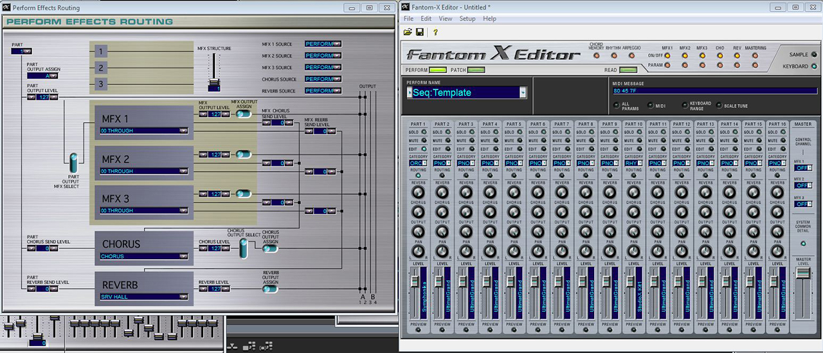Toggle the Rhythm LED button

tap(614, 55)
